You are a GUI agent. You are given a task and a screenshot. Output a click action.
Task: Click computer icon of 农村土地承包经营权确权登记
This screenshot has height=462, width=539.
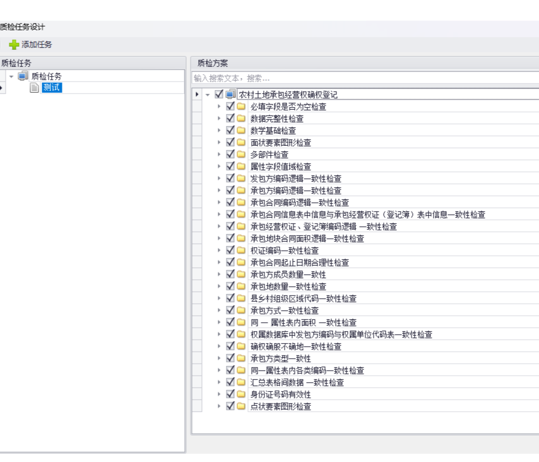coord(230,94)
